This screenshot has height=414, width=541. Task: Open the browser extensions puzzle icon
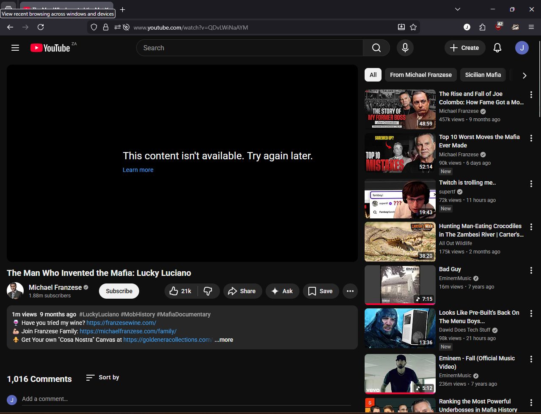pos(483,27)
